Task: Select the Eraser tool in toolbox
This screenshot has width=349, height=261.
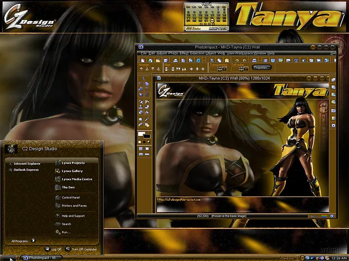Action: click(x=141, y=112)
